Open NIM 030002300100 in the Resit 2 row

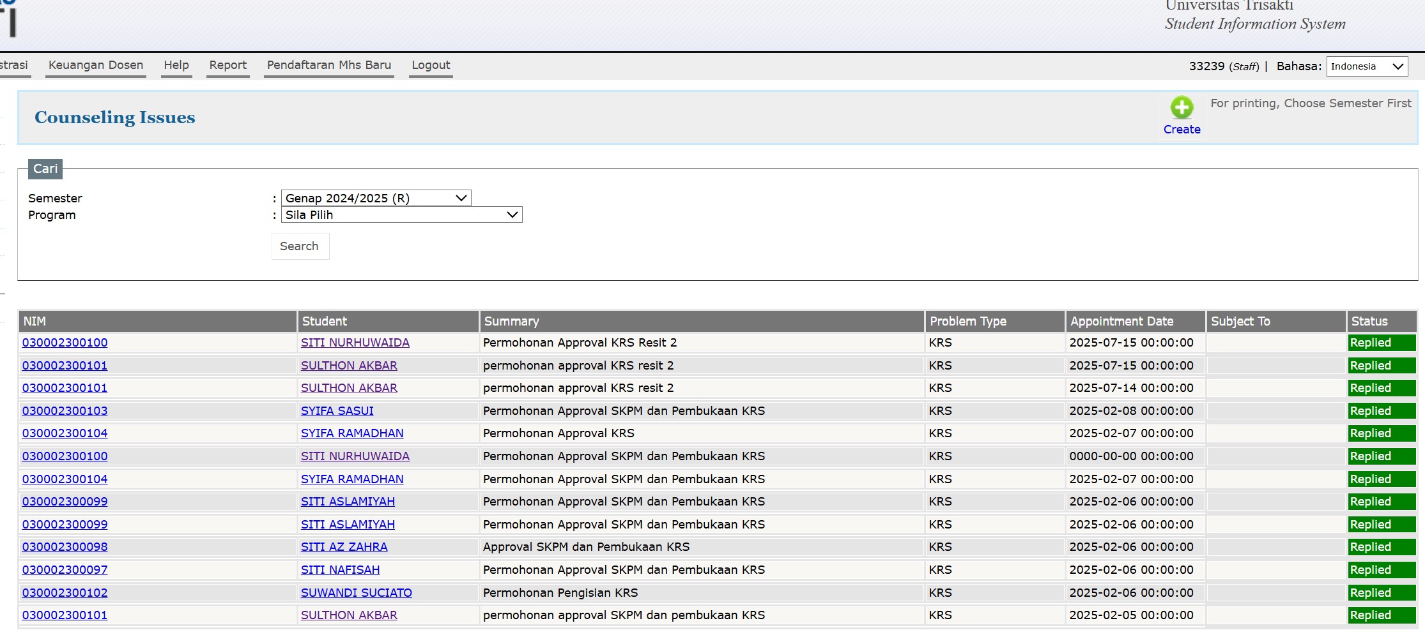pos(65,343)
